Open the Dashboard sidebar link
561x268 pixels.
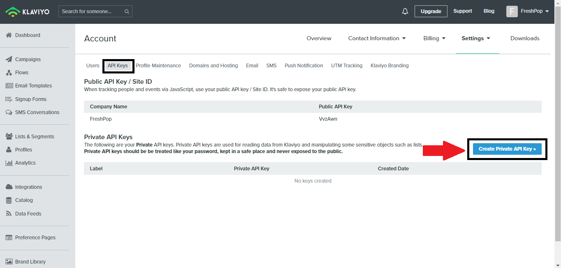28,35
